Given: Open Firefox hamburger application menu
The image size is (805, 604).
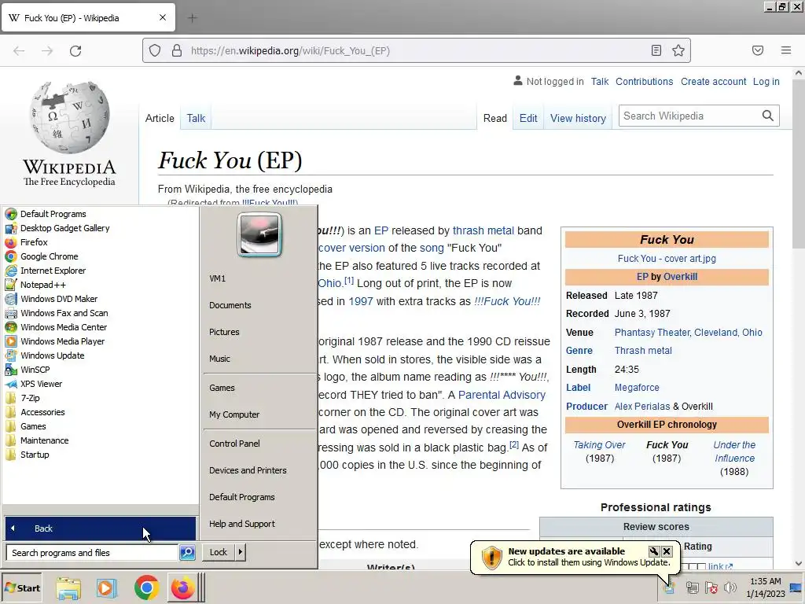Looking at the screenshot, I should (x=786, y=50).
